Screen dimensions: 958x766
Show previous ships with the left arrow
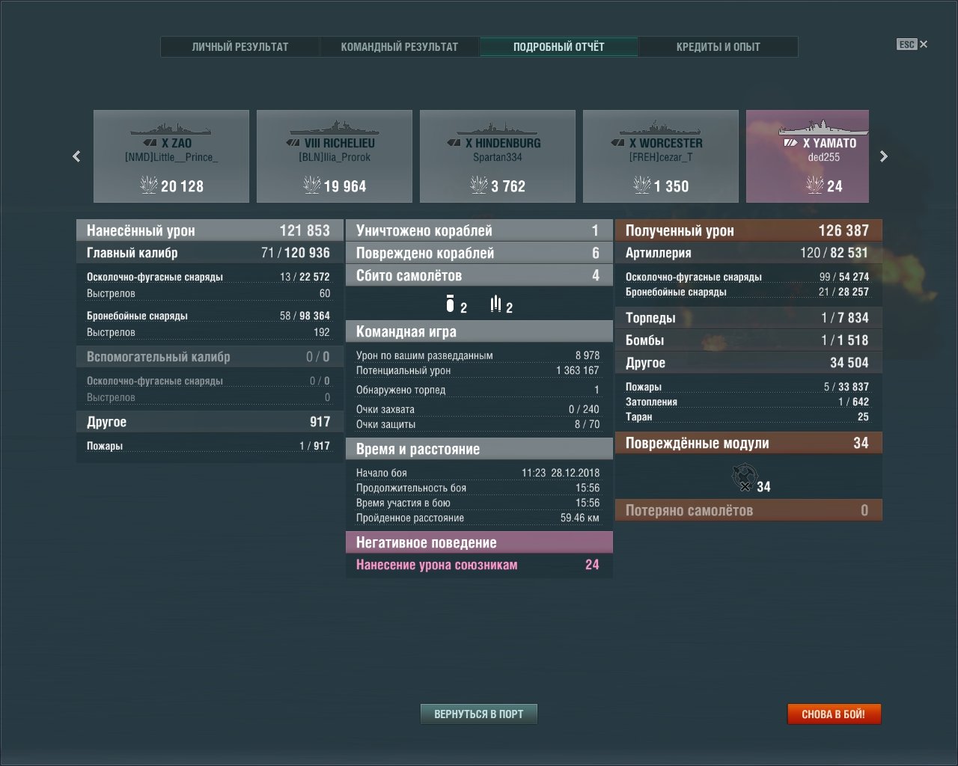pos(76,156)
